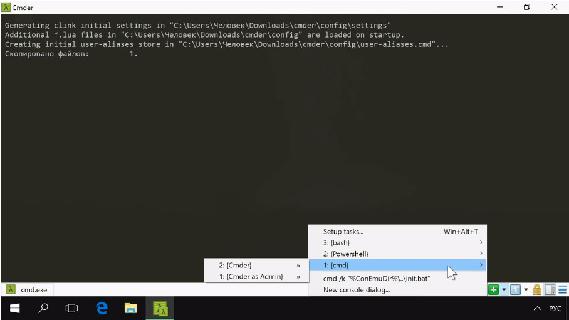This screenshot has width=569, height=320.
Task: Open New console dialog... entry
Action: tap(356, 290)
